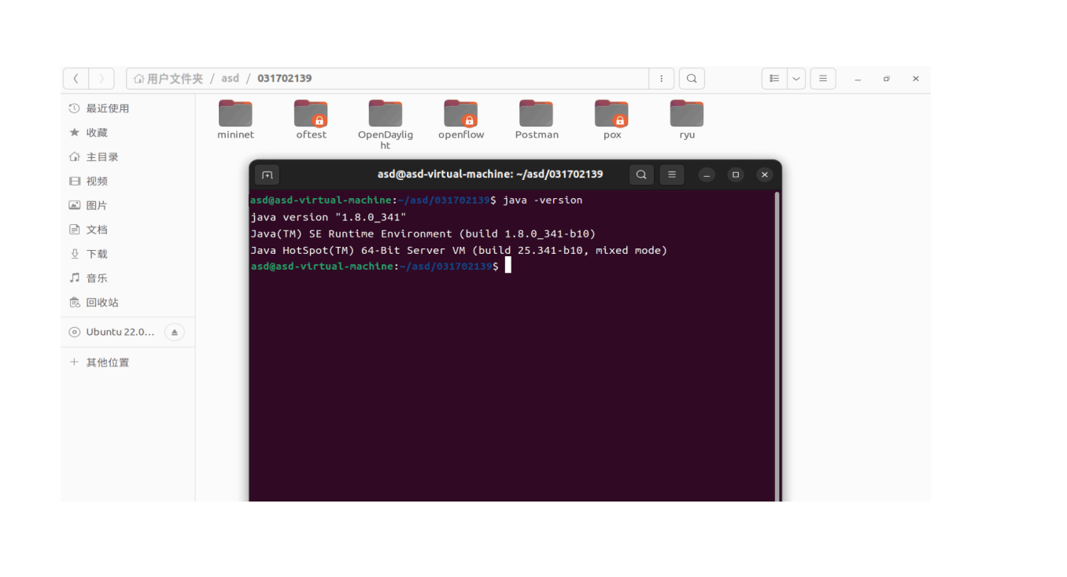Search files in the file manager
This screenshot has width=1067, height=577.
pos(692,79)
